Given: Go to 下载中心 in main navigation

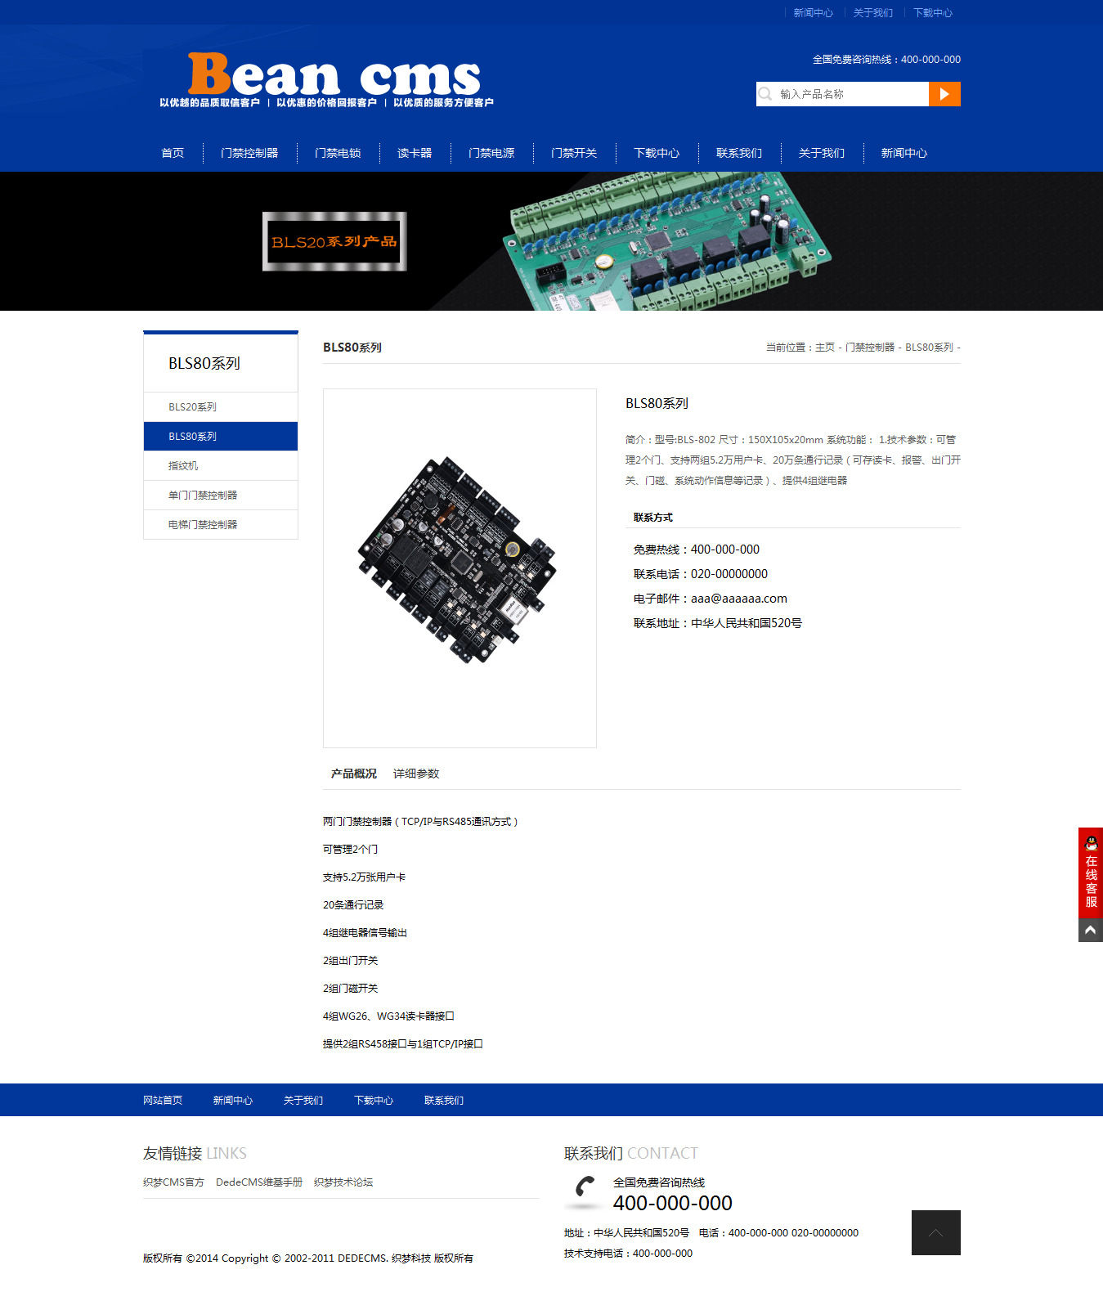Looking at the screenshot, I should pos(657,153).
